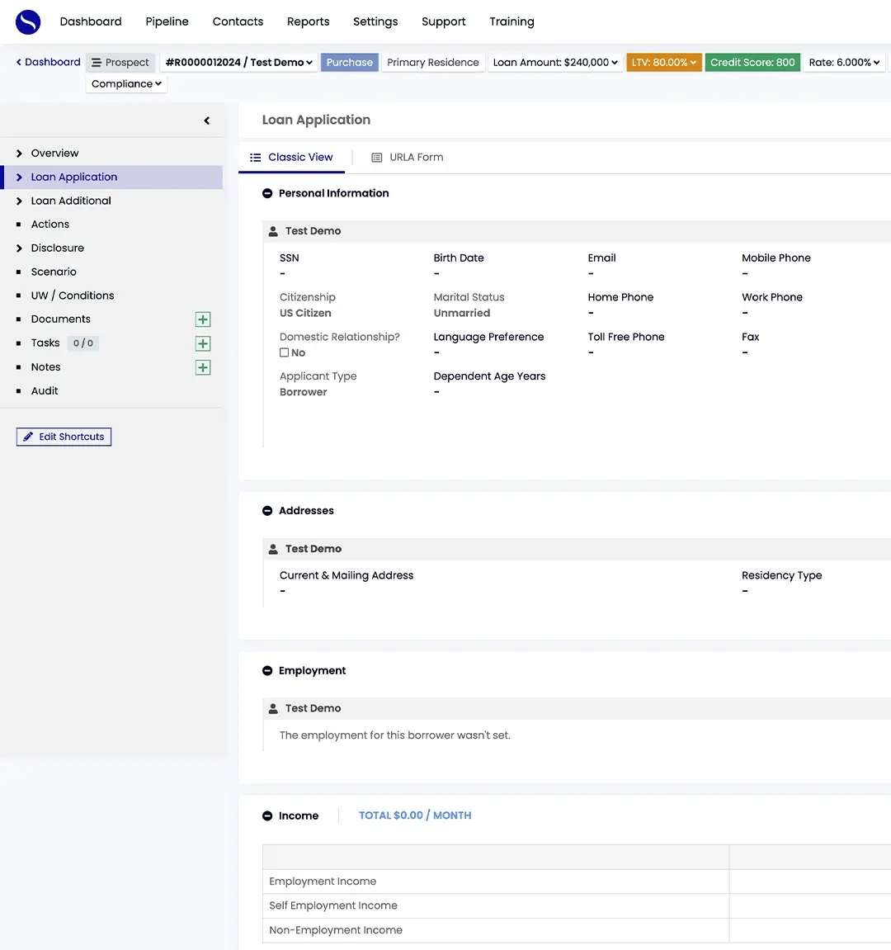891x950 pixels.
Task: Click the TOTAL $0.00 / MONTH text
Action: pyautogui.click(x=415, y=815)
